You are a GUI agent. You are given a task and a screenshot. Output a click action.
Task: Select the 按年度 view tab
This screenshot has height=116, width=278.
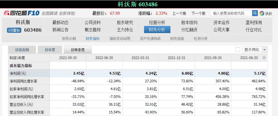coord(50,50)
